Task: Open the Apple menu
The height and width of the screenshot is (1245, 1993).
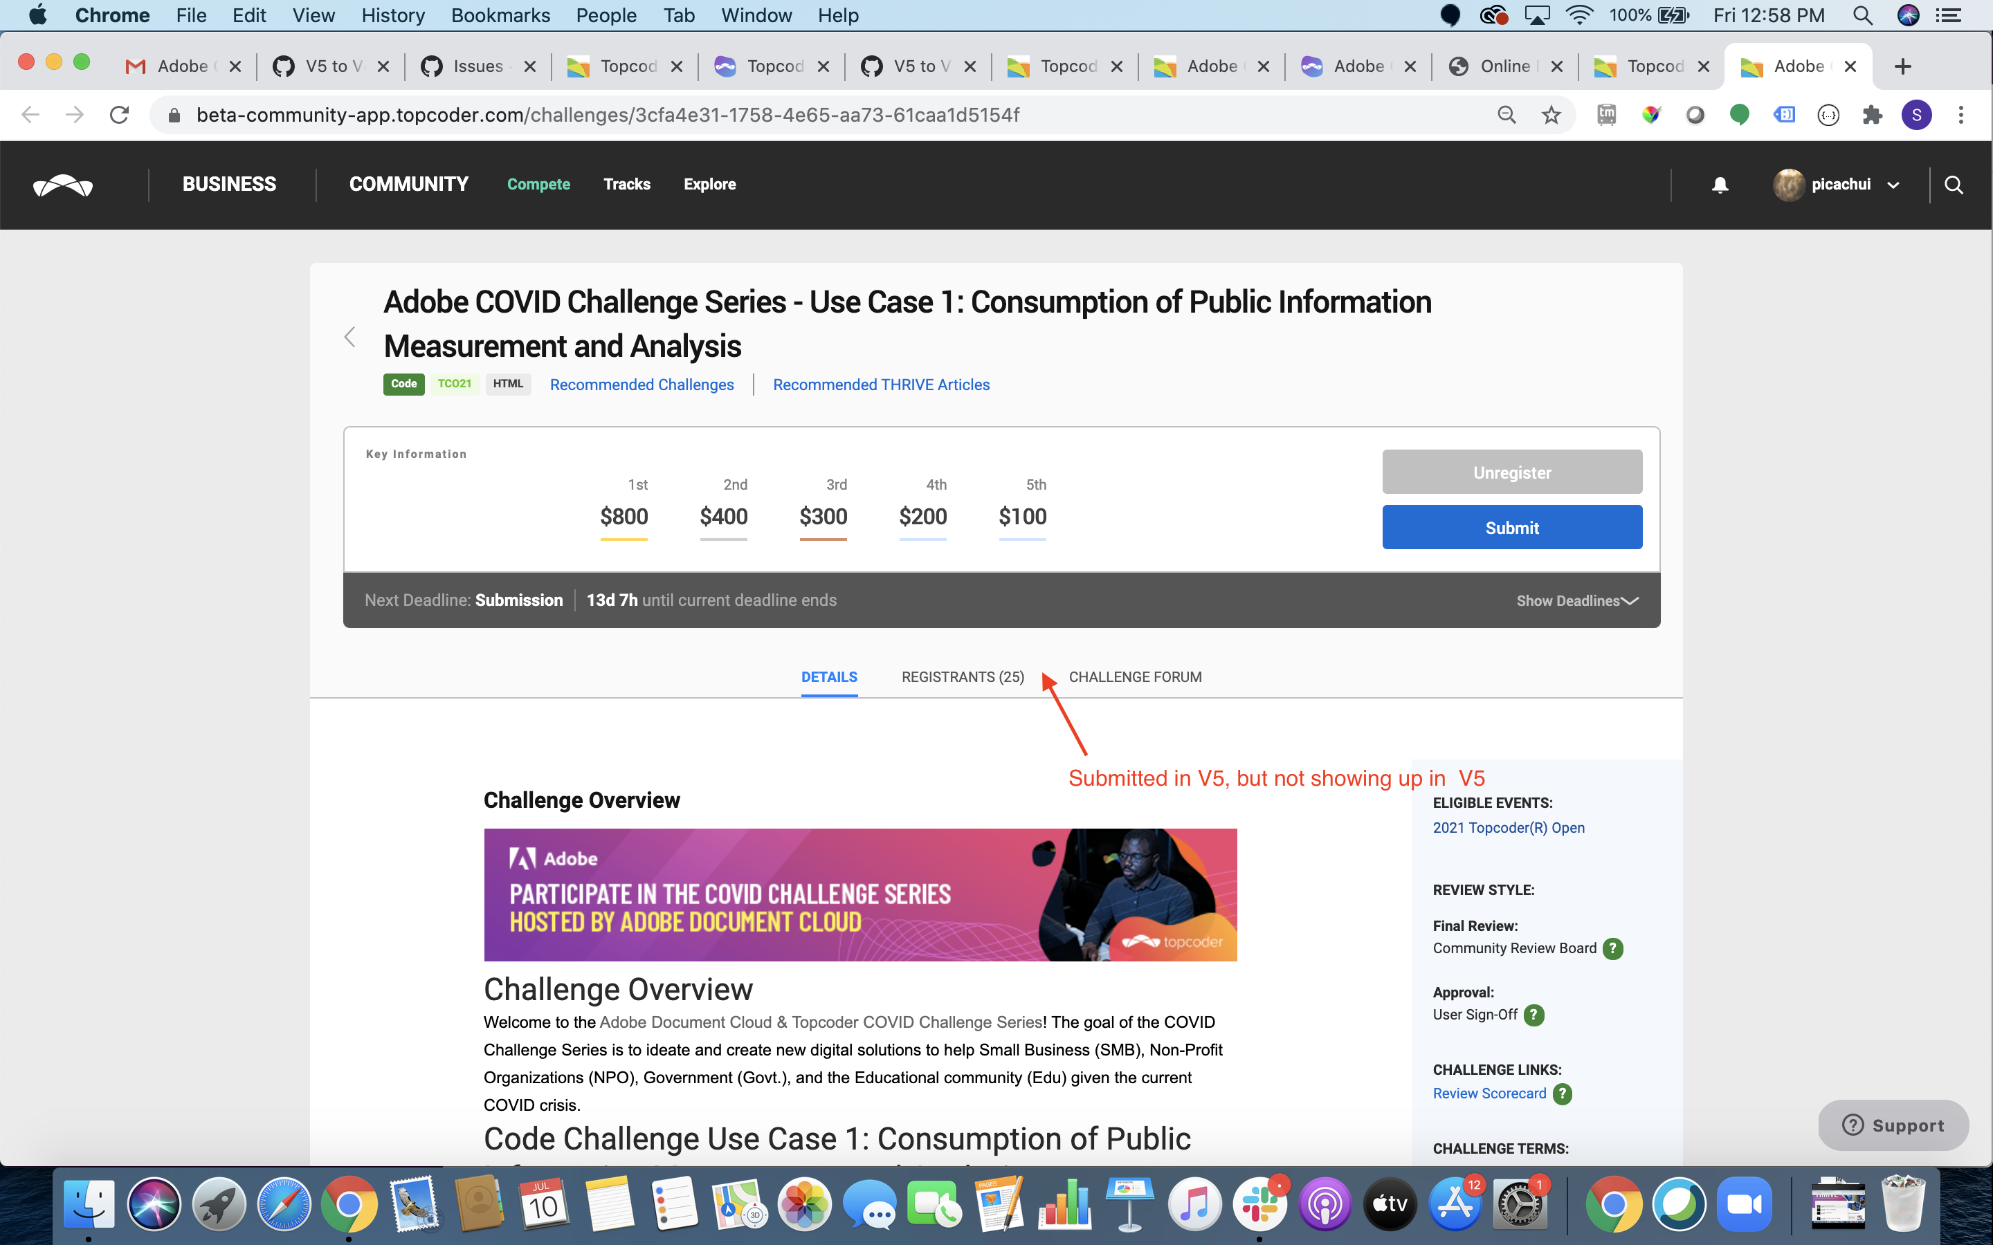Action: coord(38,15)
